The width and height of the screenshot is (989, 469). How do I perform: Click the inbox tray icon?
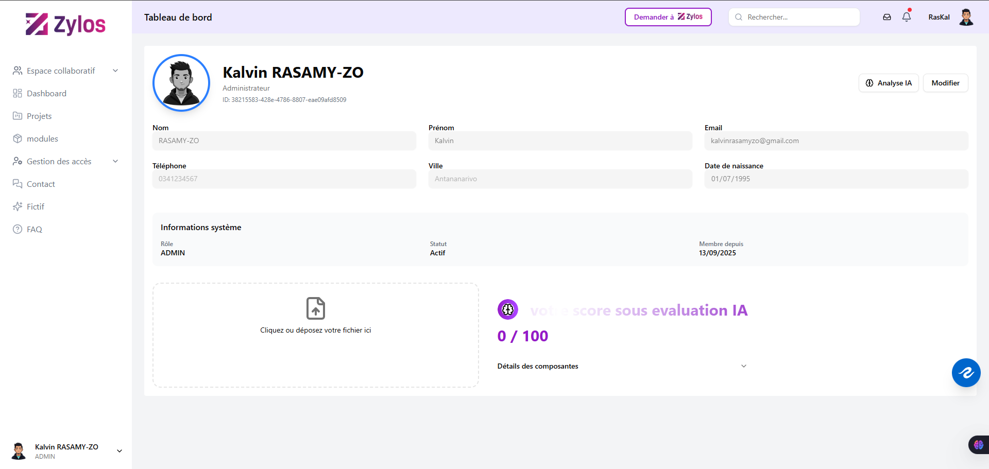pyautogui.click(x=887, y=17)
